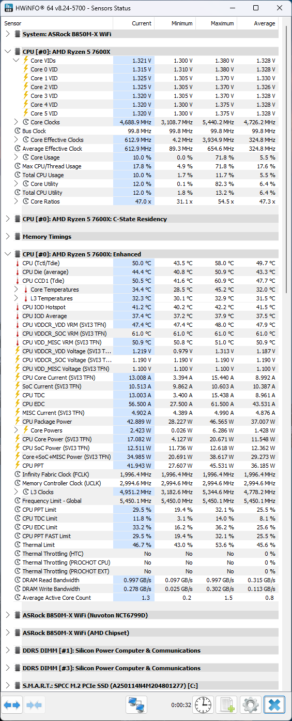Click the Current column header
Screen dimensions: 292x721
[133, 23]
